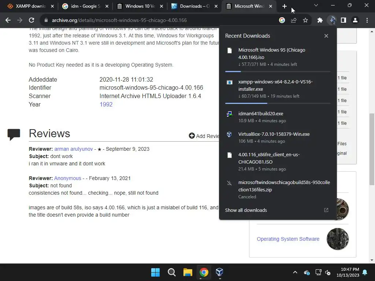Image resolution: width=375 pixels, height=281 pixels.
Task: Close the XAMPP download tab
Action: pyautogui.click(x=52, y=6)
